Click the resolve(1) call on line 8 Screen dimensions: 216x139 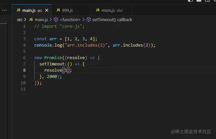(57, 70)
